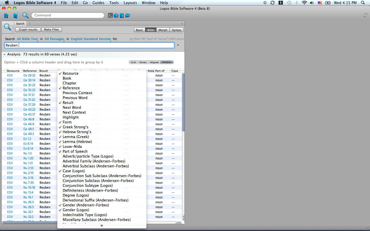The width and height of the screenshot is (370, 231).
Task: Click the search query field with Reuben
Action: click(x=89, y=45)
